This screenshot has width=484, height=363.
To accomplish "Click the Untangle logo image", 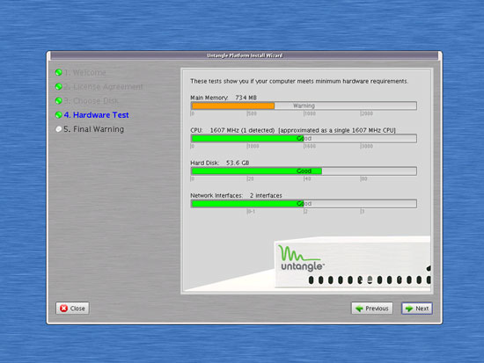I will click(x=301, y=258).
